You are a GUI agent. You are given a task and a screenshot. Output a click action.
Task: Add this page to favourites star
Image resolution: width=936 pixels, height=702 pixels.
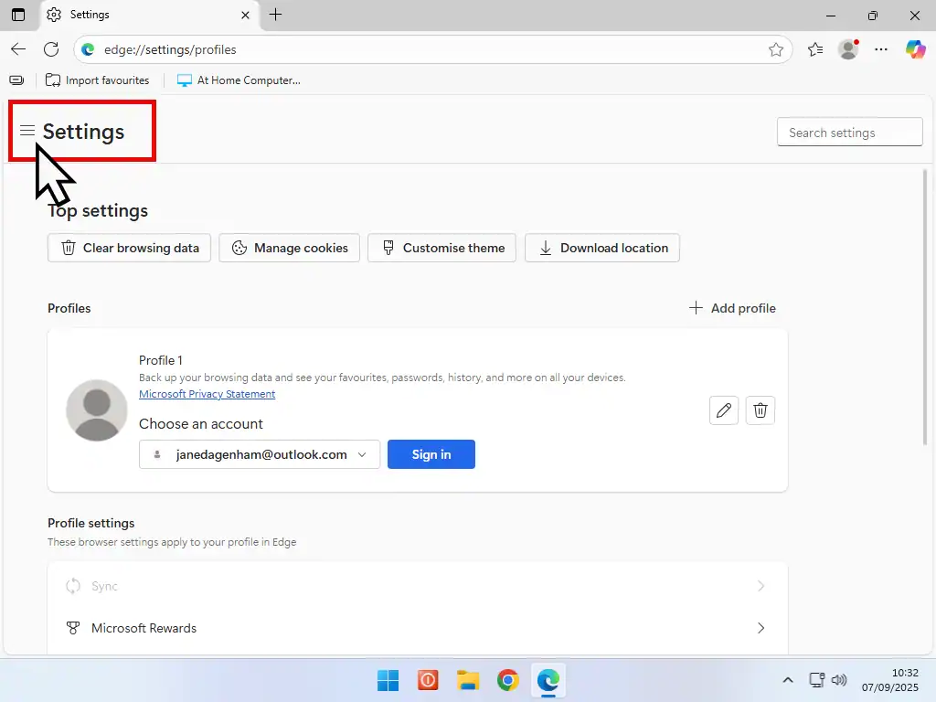pos(776,49)
